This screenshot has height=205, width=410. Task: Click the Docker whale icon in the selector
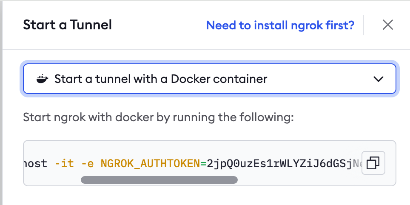point(43,79)
